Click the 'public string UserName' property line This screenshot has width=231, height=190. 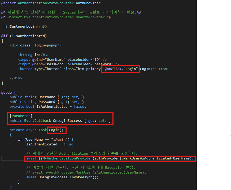coord(47,97)
